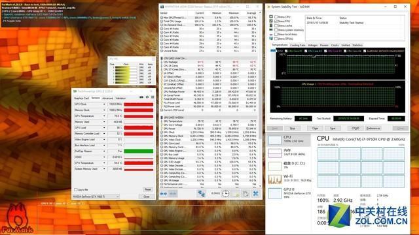The image size is (419, 235).
Task: Click HWiNFO blue expand arrows icon
Action: tap(164, 194)
